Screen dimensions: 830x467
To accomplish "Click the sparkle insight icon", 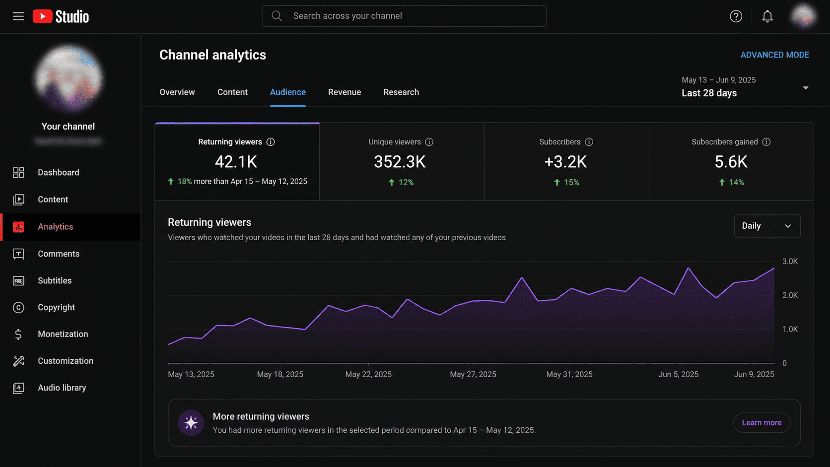I will (x=191, y=423).
